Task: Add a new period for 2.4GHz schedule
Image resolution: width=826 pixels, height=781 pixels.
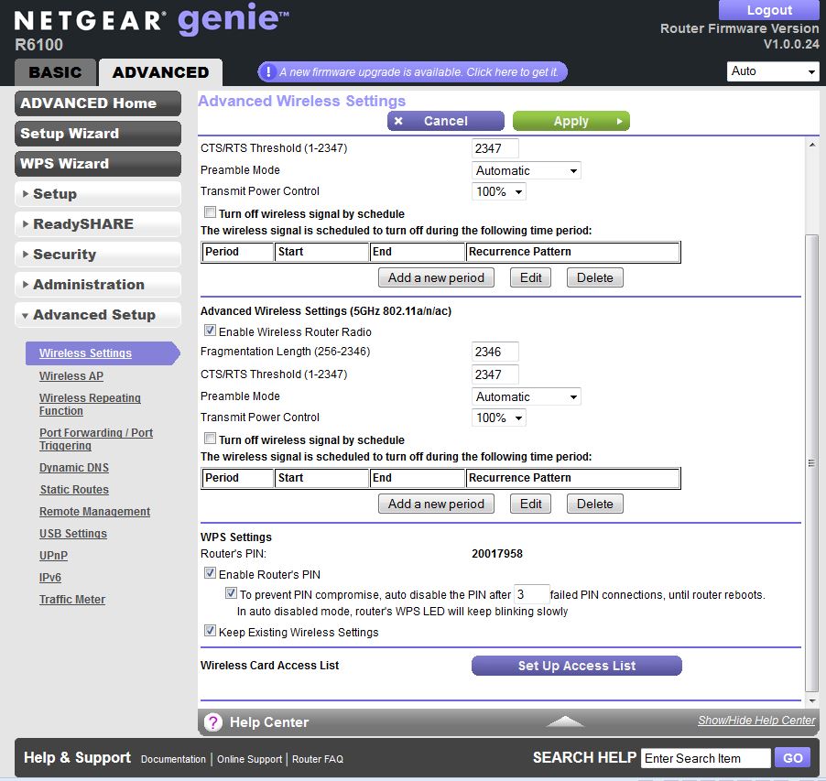Action: click(436, 277)
